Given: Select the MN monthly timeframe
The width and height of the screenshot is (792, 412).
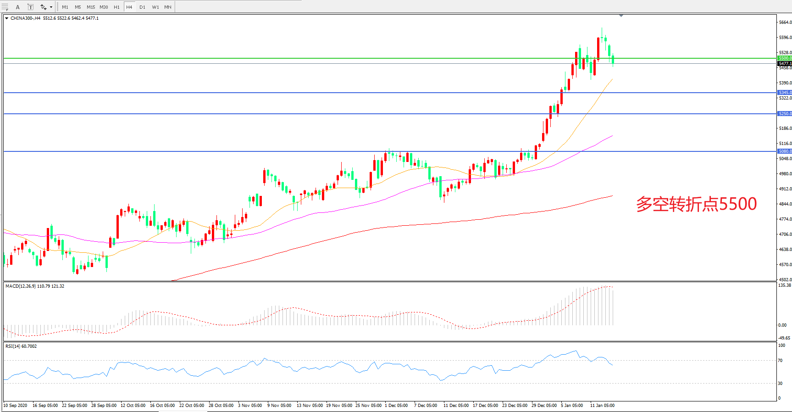Looking at the screenshot, I should 168,7.
